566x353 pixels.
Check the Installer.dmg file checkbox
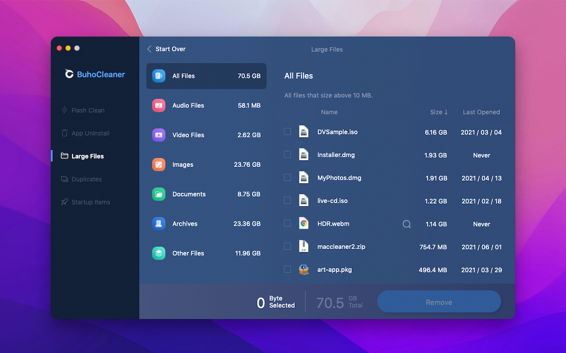coord(287,154)
